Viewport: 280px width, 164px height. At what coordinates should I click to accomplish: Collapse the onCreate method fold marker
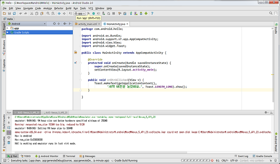pos(80,63)
